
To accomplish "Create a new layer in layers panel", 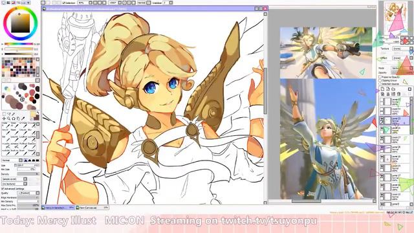I will coord(382,89).
